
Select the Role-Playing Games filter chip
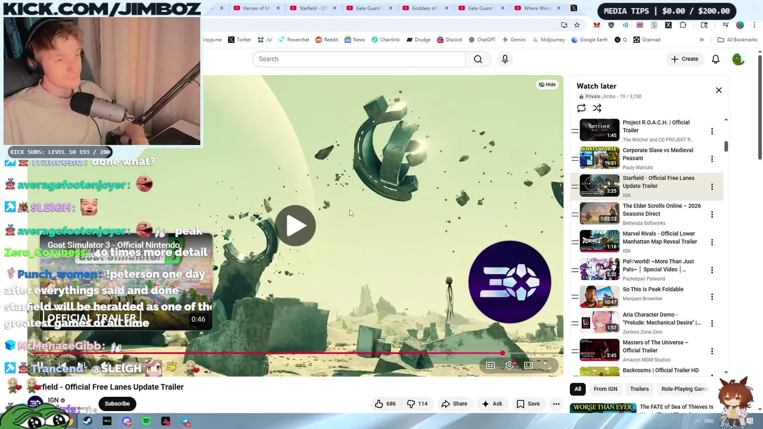click(x=684, y=389)
